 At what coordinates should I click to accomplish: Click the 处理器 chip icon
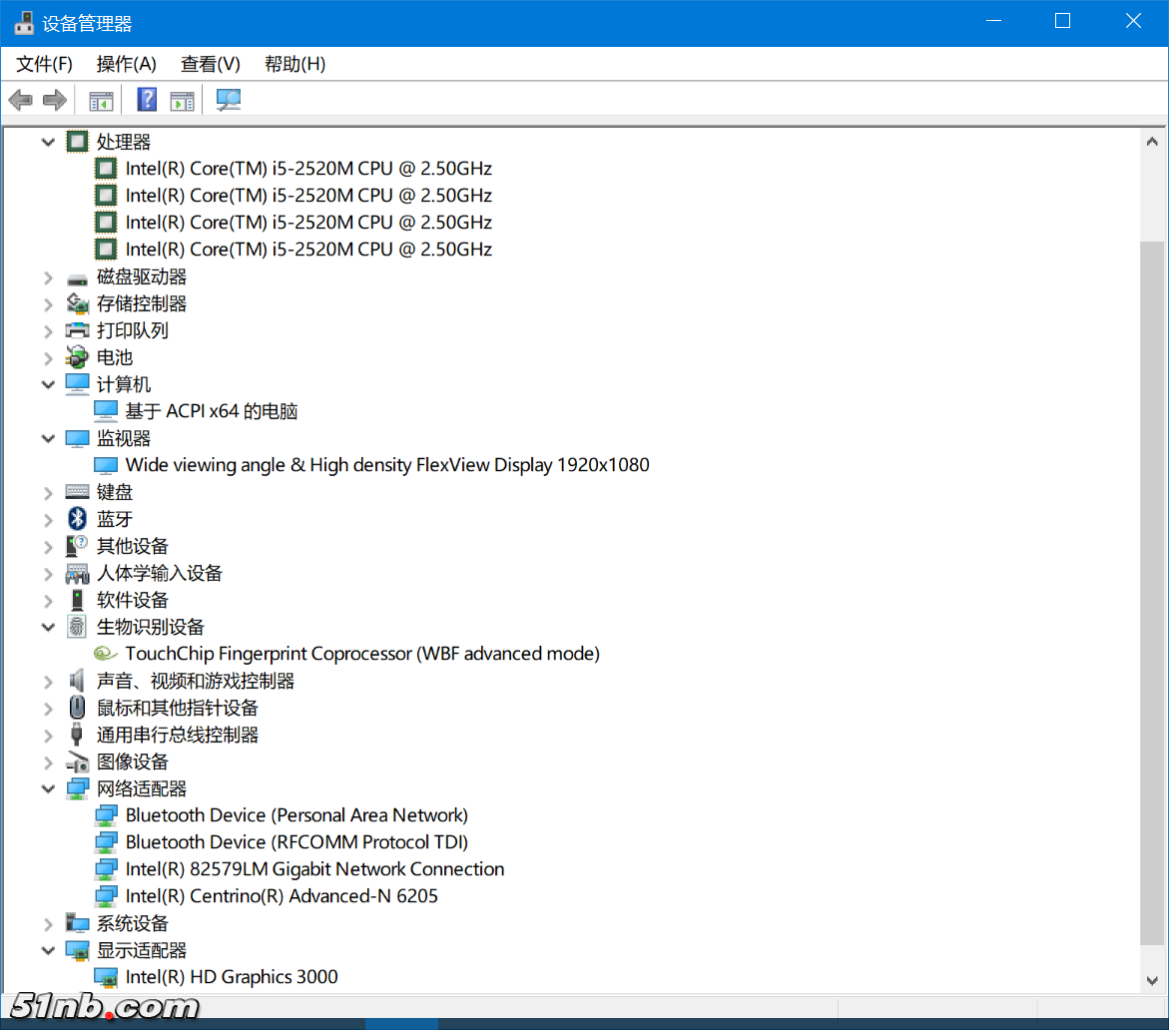click(x=77, y=141)
